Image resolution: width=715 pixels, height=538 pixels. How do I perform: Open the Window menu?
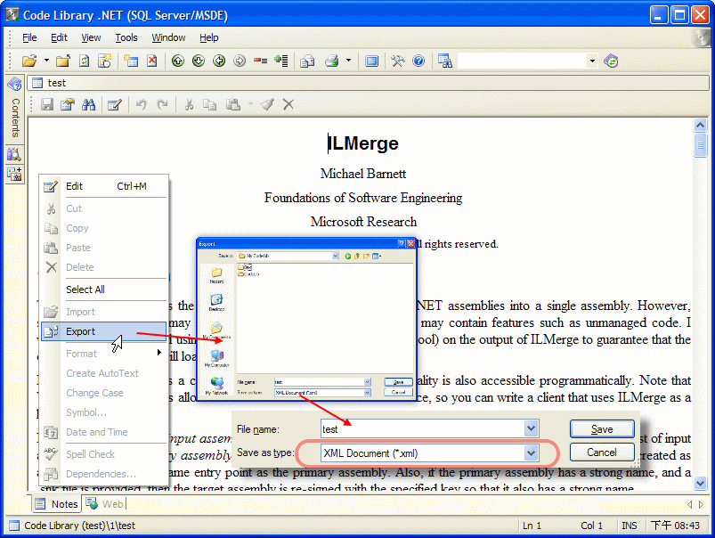(168, 37)
